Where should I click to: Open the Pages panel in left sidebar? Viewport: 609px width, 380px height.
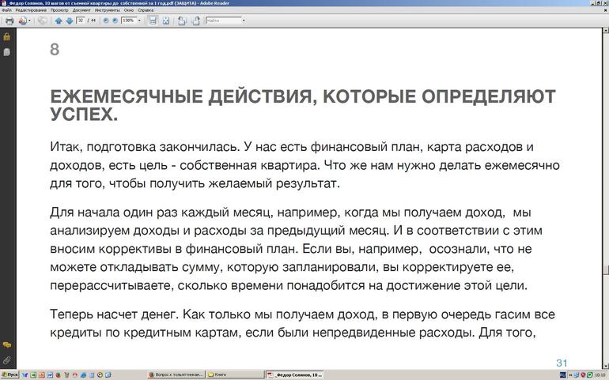point(6,52)
